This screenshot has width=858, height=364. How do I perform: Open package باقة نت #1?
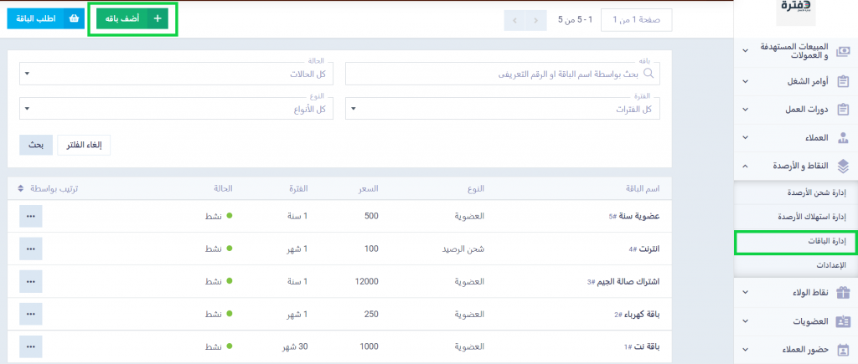coord(642,346)
